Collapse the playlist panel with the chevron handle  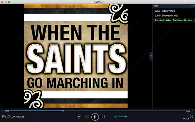[x=151, y=56]
